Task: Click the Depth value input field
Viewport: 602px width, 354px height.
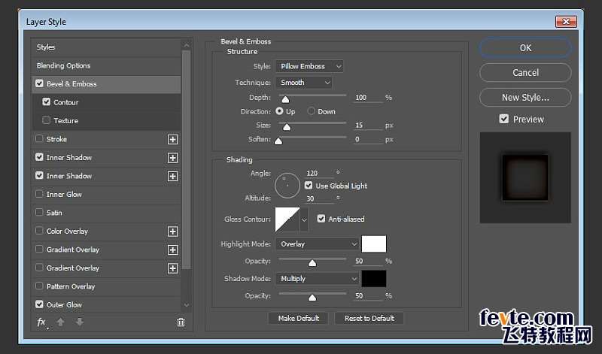Action: (x=368, y=98)
